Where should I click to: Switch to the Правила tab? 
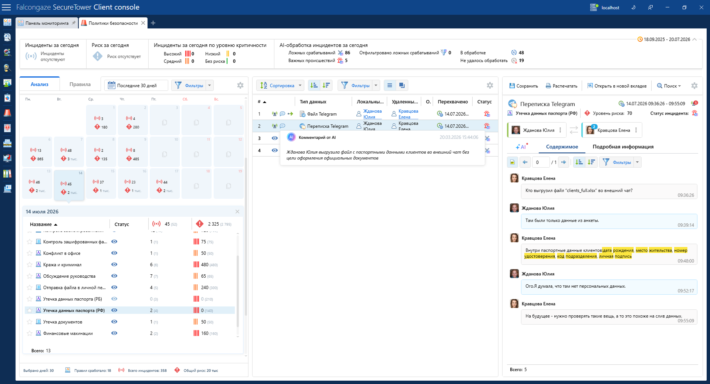pyautogui.click(x=80, y=84)
